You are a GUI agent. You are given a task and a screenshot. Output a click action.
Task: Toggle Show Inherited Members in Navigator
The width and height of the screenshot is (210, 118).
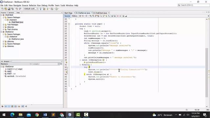coord(2,106)
